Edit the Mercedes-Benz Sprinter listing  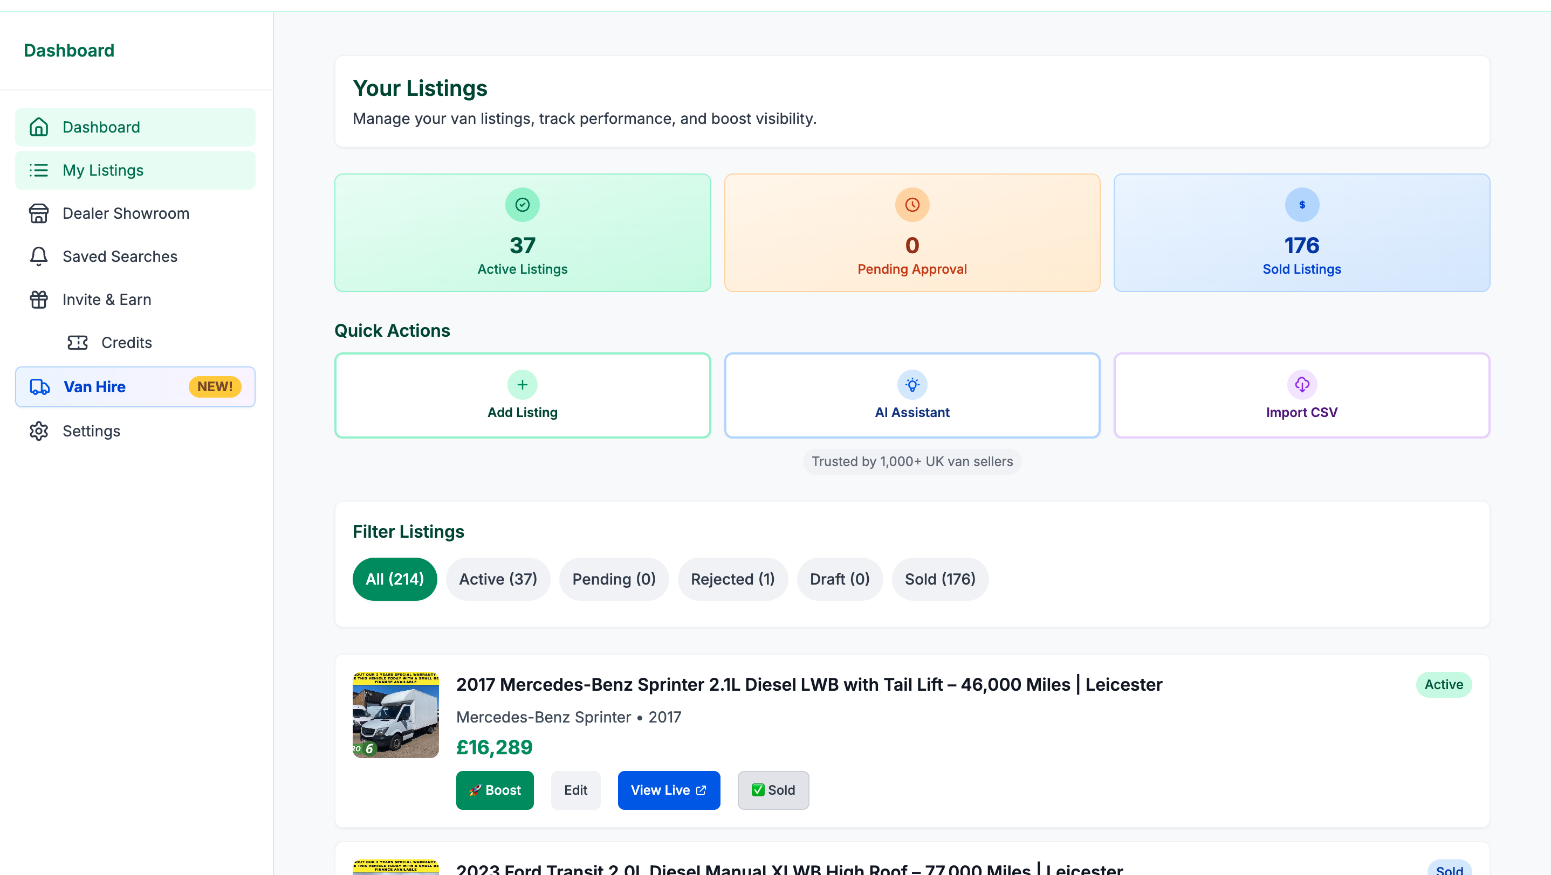pos(575,790)
